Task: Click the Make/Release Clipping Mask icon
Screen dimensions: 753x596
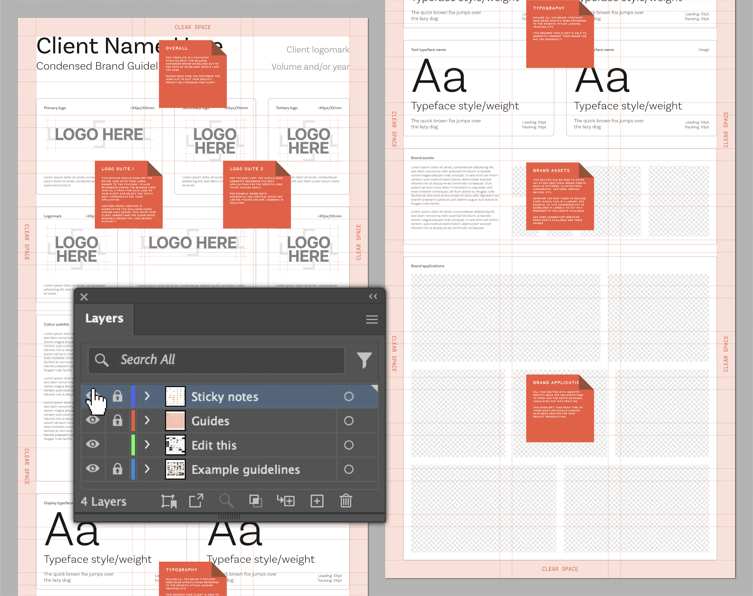Action: pyautogui.click(x=256, y=501)
